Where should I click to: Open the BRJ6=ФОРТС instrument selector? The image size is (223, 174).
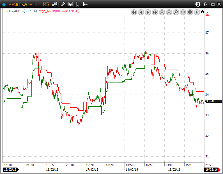[24, 4]
